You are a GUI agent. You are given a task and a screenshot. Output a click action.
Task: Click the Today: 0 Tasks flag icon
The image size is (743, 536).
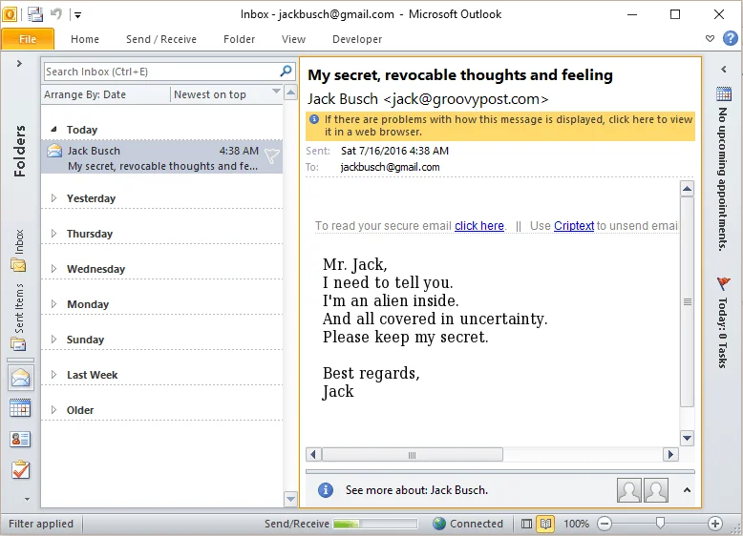723,283
